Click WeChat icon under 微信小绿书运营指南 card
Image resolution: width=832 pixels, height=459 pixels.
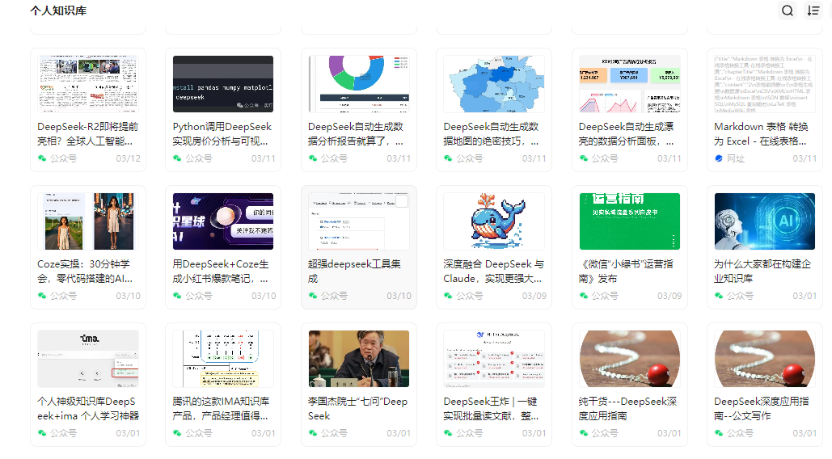pyautogui.click(x=583, y=295)
